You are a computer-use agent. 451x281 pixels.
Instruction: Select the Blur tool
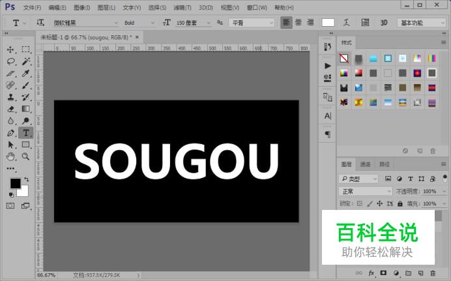tap(10, 121)
